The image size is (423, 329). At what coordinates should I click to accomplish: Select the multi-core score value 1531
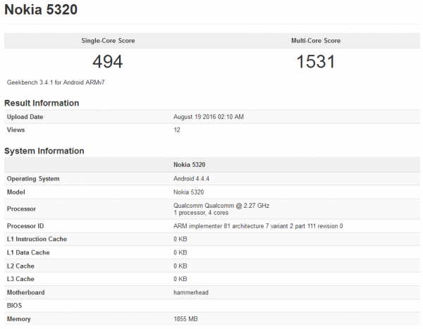tap(315, 61)
